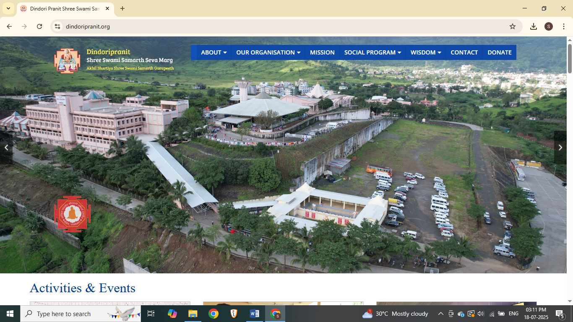The width and height of the screenshot is (573, 322).
Task: View site information icon in address bar
Action: pos(57,26)
